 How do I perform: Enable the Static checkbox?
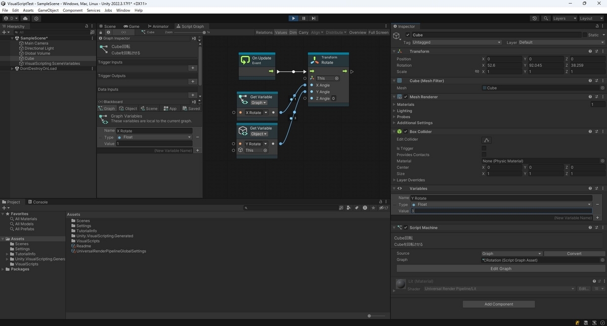click(585, 35)
